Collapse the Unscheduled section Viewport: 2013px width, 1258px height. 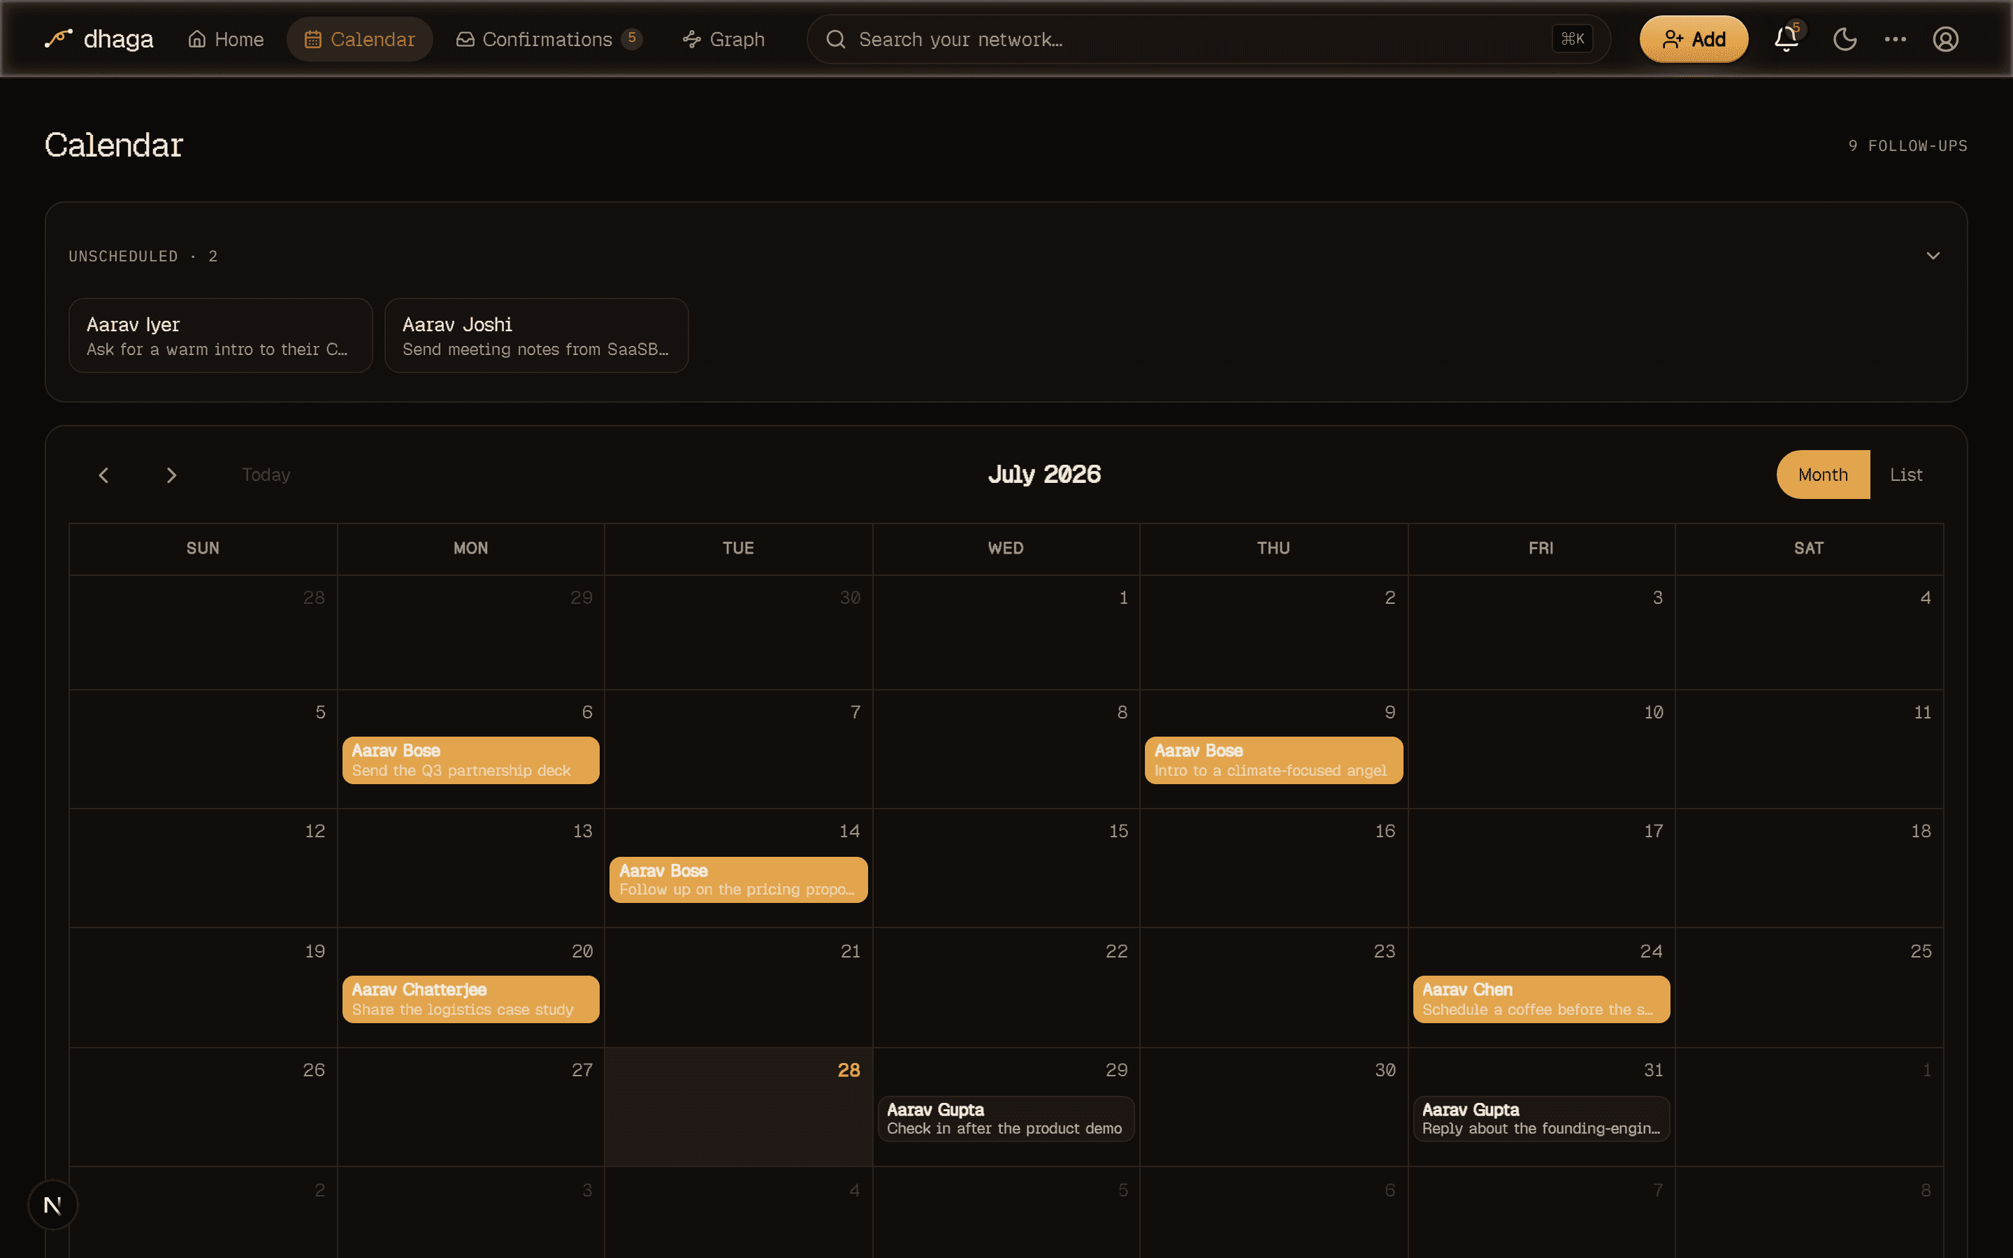pos(1933,255)
